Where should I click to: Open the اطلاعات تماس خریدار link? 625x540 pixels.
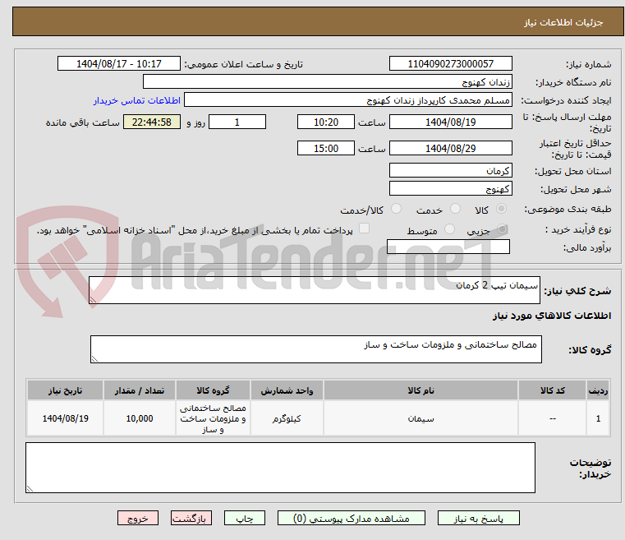pos(136,100)
